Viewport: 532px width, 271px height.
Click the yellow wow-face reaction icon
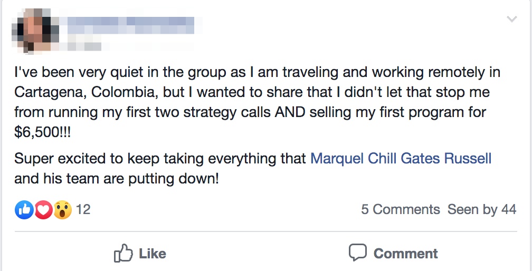62,210
